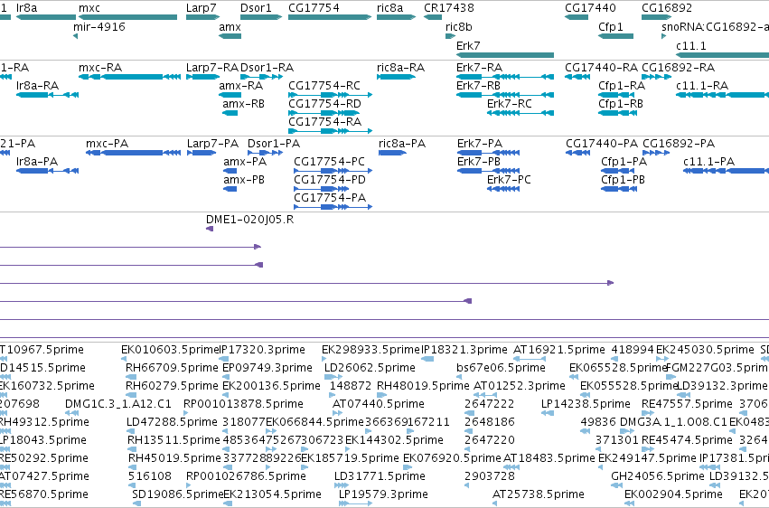769x508 pixels.
Task: Select the amx-PB protein label
Action: click(x=244, y=180)
